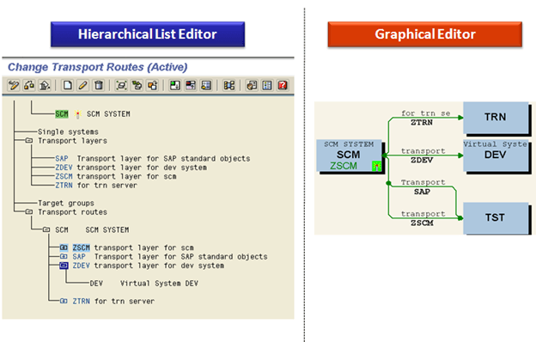Click the single pencil change icon

click(82, 86)
